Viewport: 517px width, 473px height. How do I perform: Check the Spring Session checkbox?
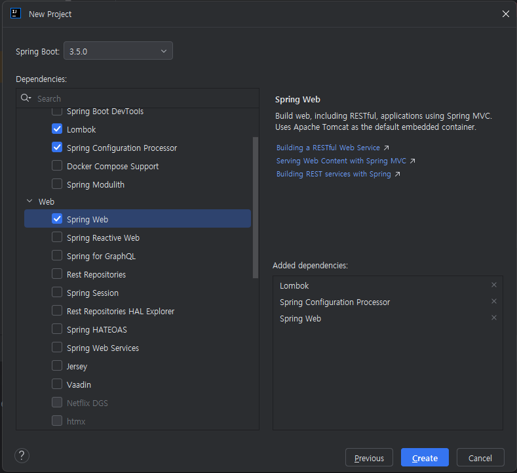point(57,292)
